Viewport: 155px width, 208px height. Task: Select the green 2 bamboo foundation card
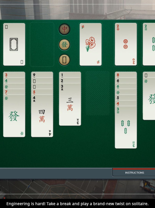[149, 44]
